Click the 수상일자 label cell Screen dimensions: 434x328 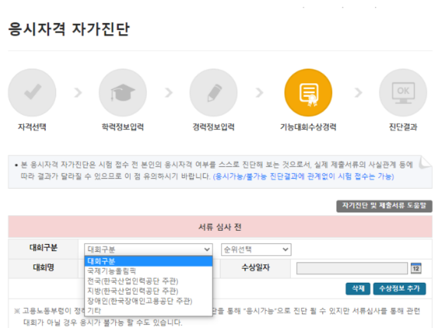(255, 268)
